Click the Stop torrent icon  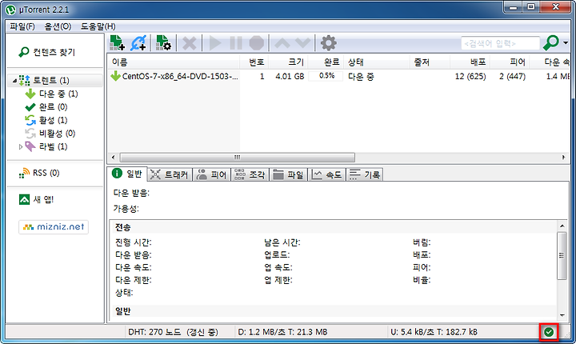257,43
